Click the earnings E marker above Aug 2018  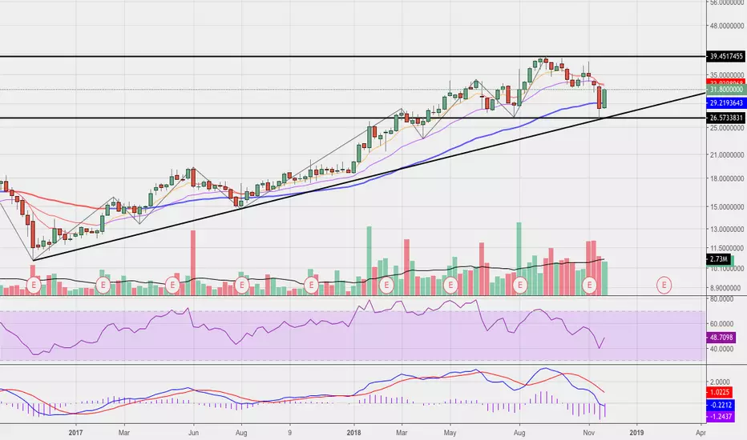519,286
